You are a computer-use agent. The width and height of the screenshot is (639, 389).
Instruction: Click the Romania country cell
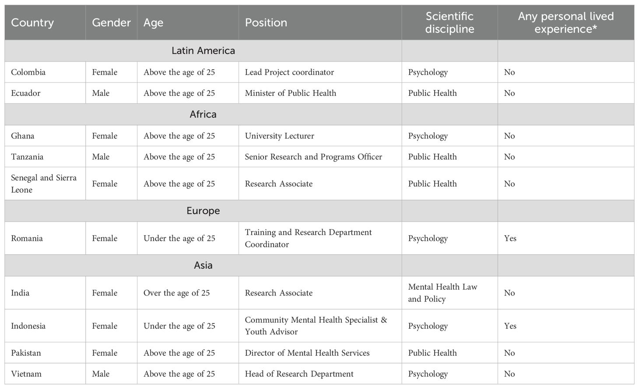[x=27, y=238]
